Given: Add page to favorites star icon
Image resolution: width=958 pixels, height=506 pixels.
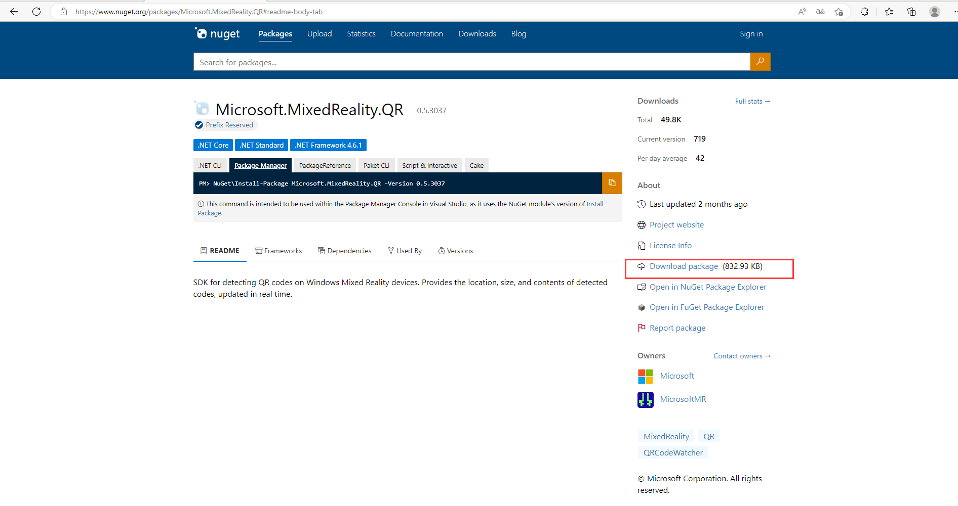Looking at the screenshot, I should coord(839,11).
